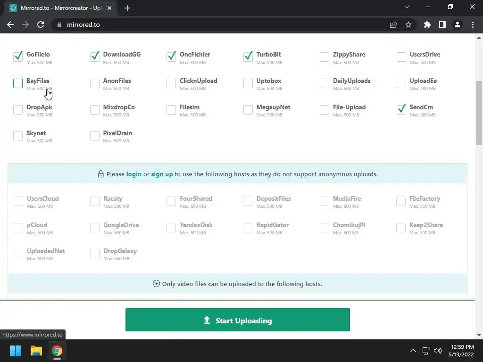
Task: Click the page vertical scrollbar thumb
Action: coord(479,113)
